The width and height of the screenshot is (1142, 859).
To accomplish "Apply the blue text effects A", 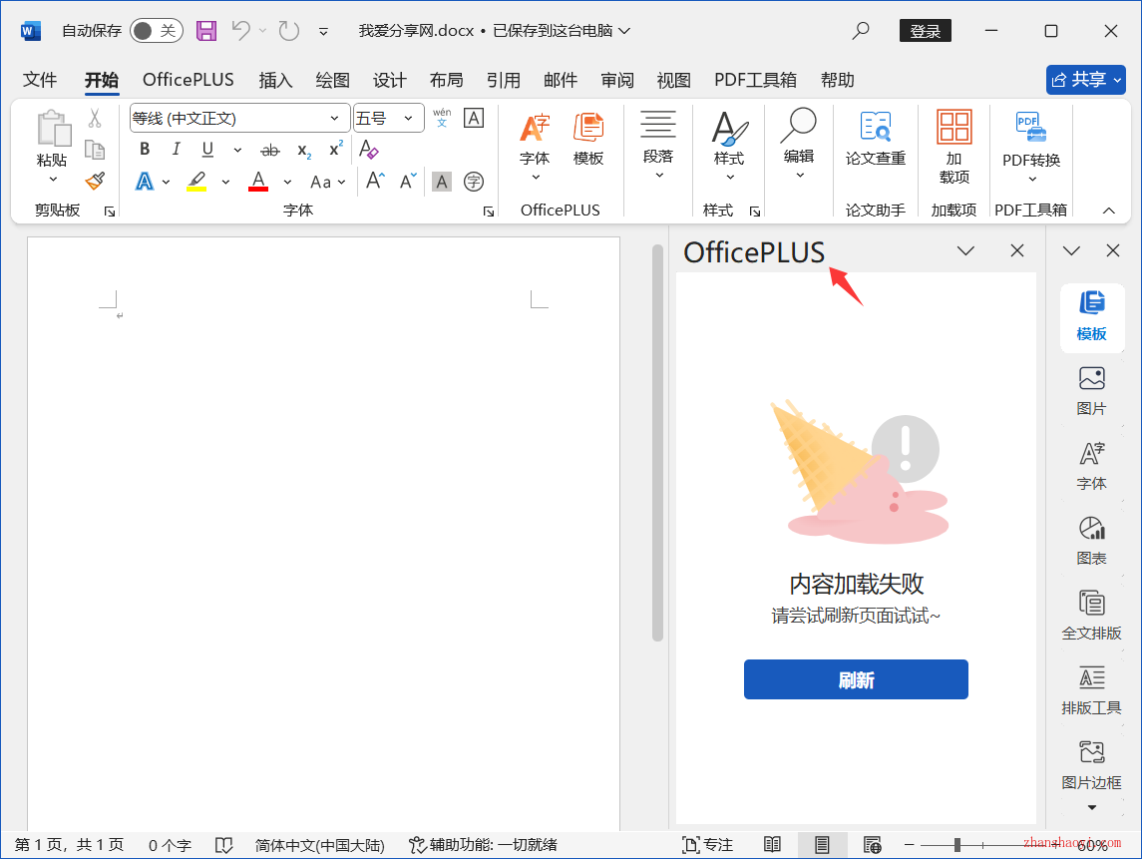I will (145, 182).
